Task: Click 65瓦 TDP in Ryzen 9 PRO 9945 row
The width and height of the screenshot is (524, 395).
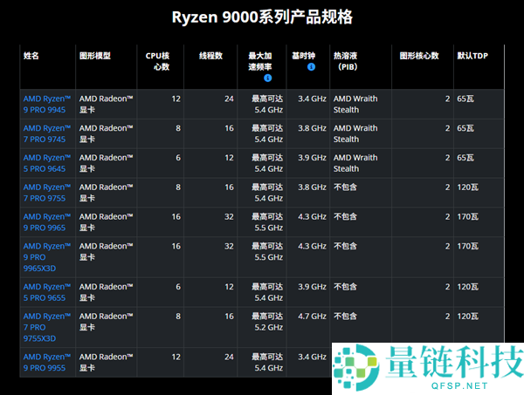Action: 465,99
